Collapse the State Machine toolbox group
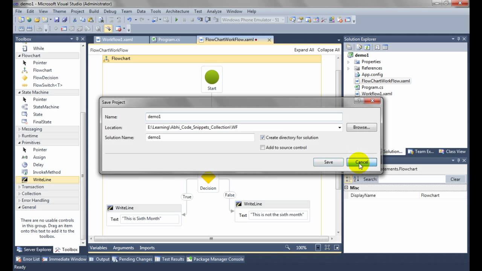This screenshot has height=271, width=482. point(19,92)
